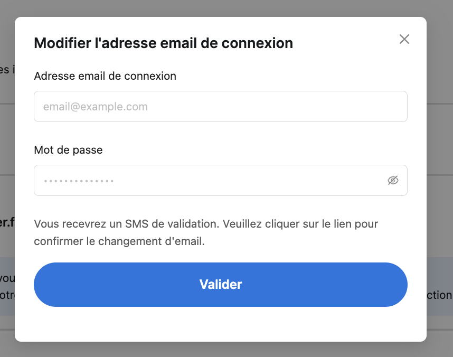
Task: Click the 'Adresse email de connexion' label
Action: point(105,76)
